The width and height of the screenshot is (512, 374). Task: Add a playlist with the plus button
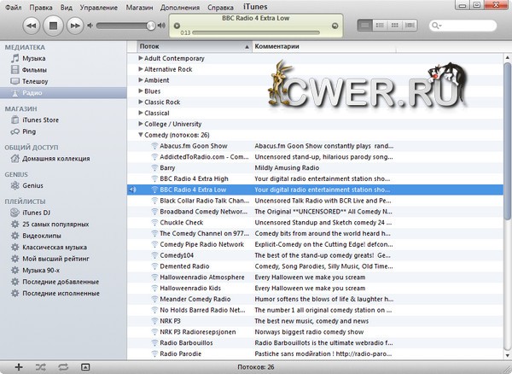point(19,367)
